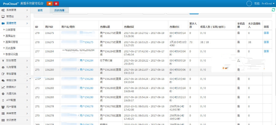Click the 管理组 monitor icon
The image size is (276, 125).
pyautogui.click(x=3, y=17)
